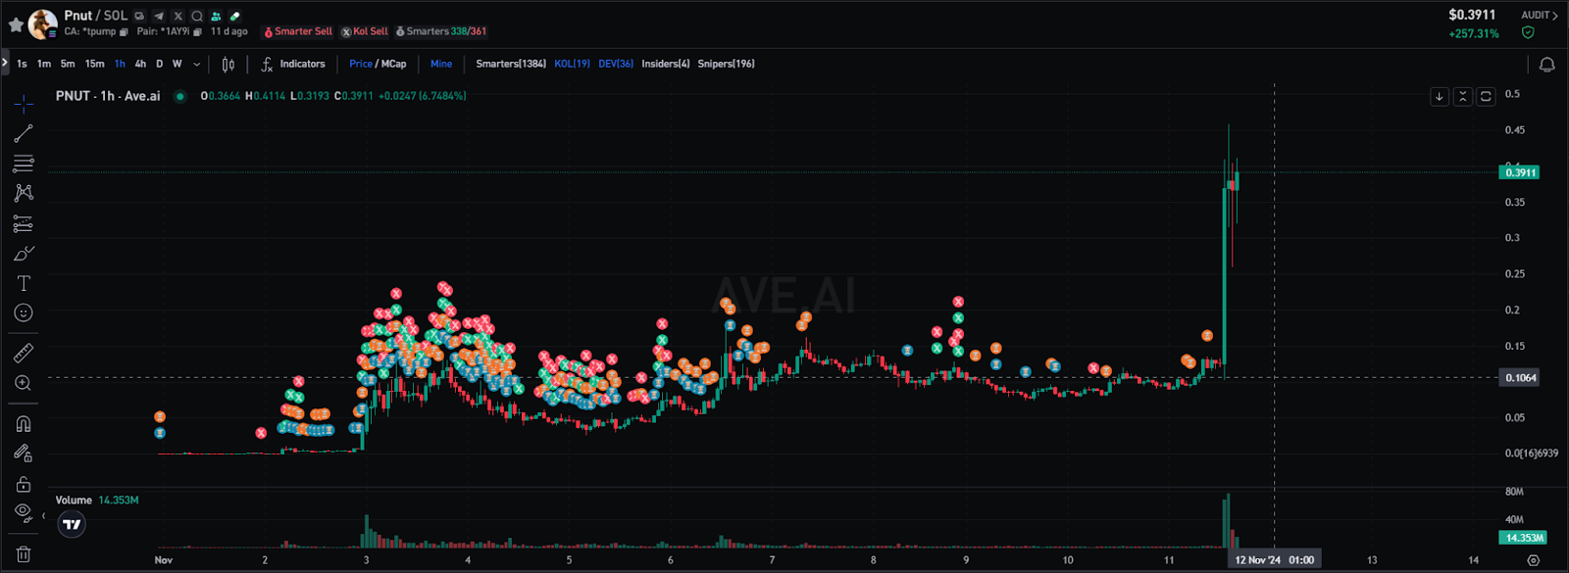
Task: Toggle Snipers(196) markers
Action: [x=726, y=64]
